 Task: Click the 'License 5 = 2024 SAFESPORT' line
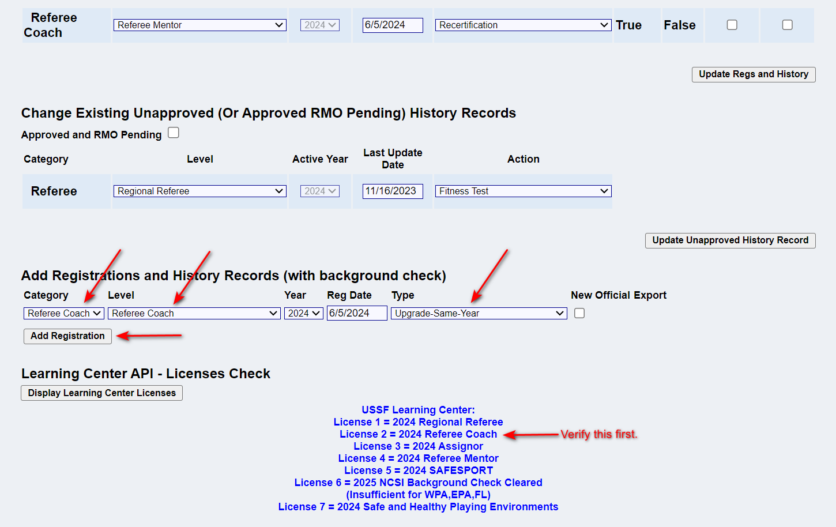click(x=419, y=470)
